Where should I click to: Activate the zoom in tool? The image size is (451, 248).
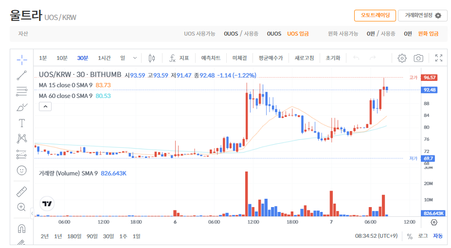coord(22,207)
